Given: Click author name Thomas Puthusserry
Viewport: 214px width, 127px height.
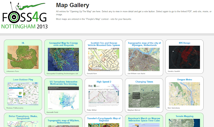Looking at the screenshot, I should [x=15, y=108].
